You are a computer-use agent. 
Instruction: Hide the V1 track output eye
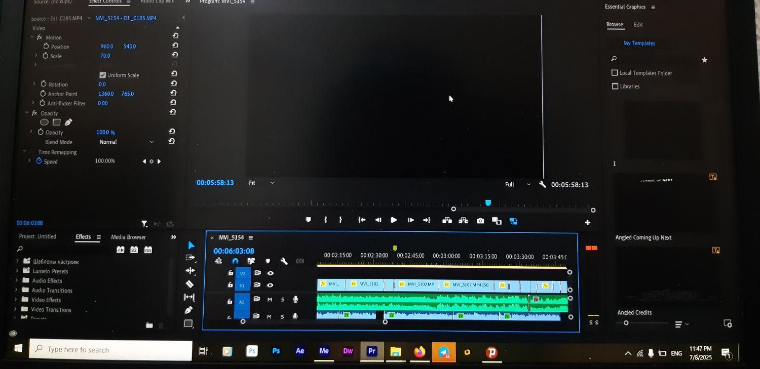(270, 285)
